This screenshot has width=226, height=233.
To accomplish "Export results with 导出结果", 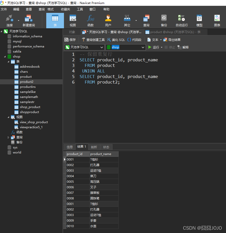I will 172,40.
